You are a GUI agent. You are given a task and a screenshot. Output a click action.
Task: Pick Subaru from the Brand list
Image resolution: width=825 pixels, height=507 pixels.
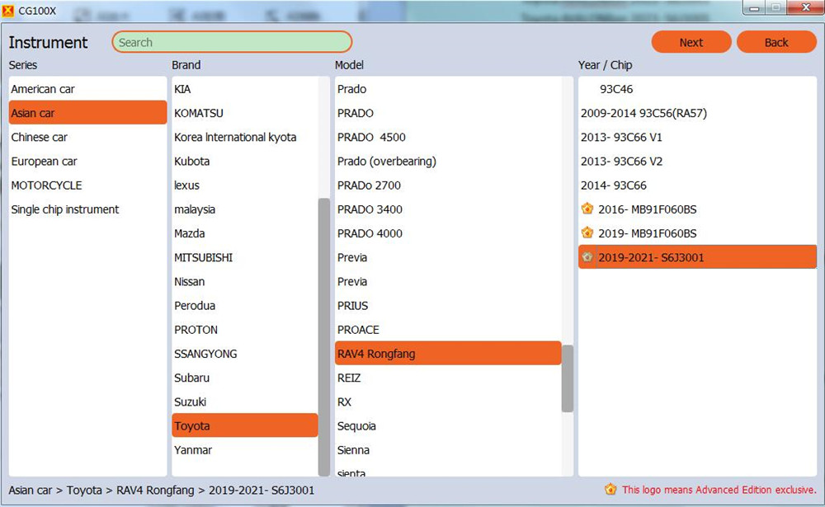point(245,378)
